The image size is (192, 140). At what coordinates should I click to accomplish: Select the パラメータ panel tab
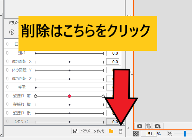[x=13, y=23]
